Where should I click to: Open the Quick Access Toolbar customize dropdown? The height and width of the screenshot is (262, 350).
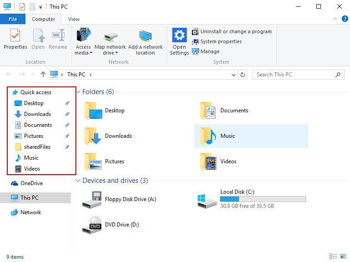coord(40,7)
